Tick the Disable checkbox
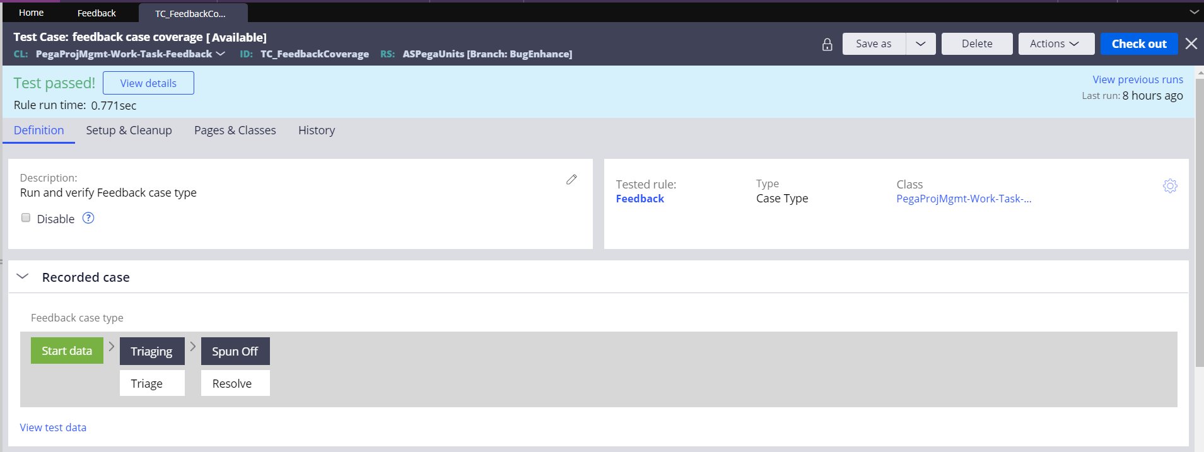The image size is (1204, 452). coord(26,217)
